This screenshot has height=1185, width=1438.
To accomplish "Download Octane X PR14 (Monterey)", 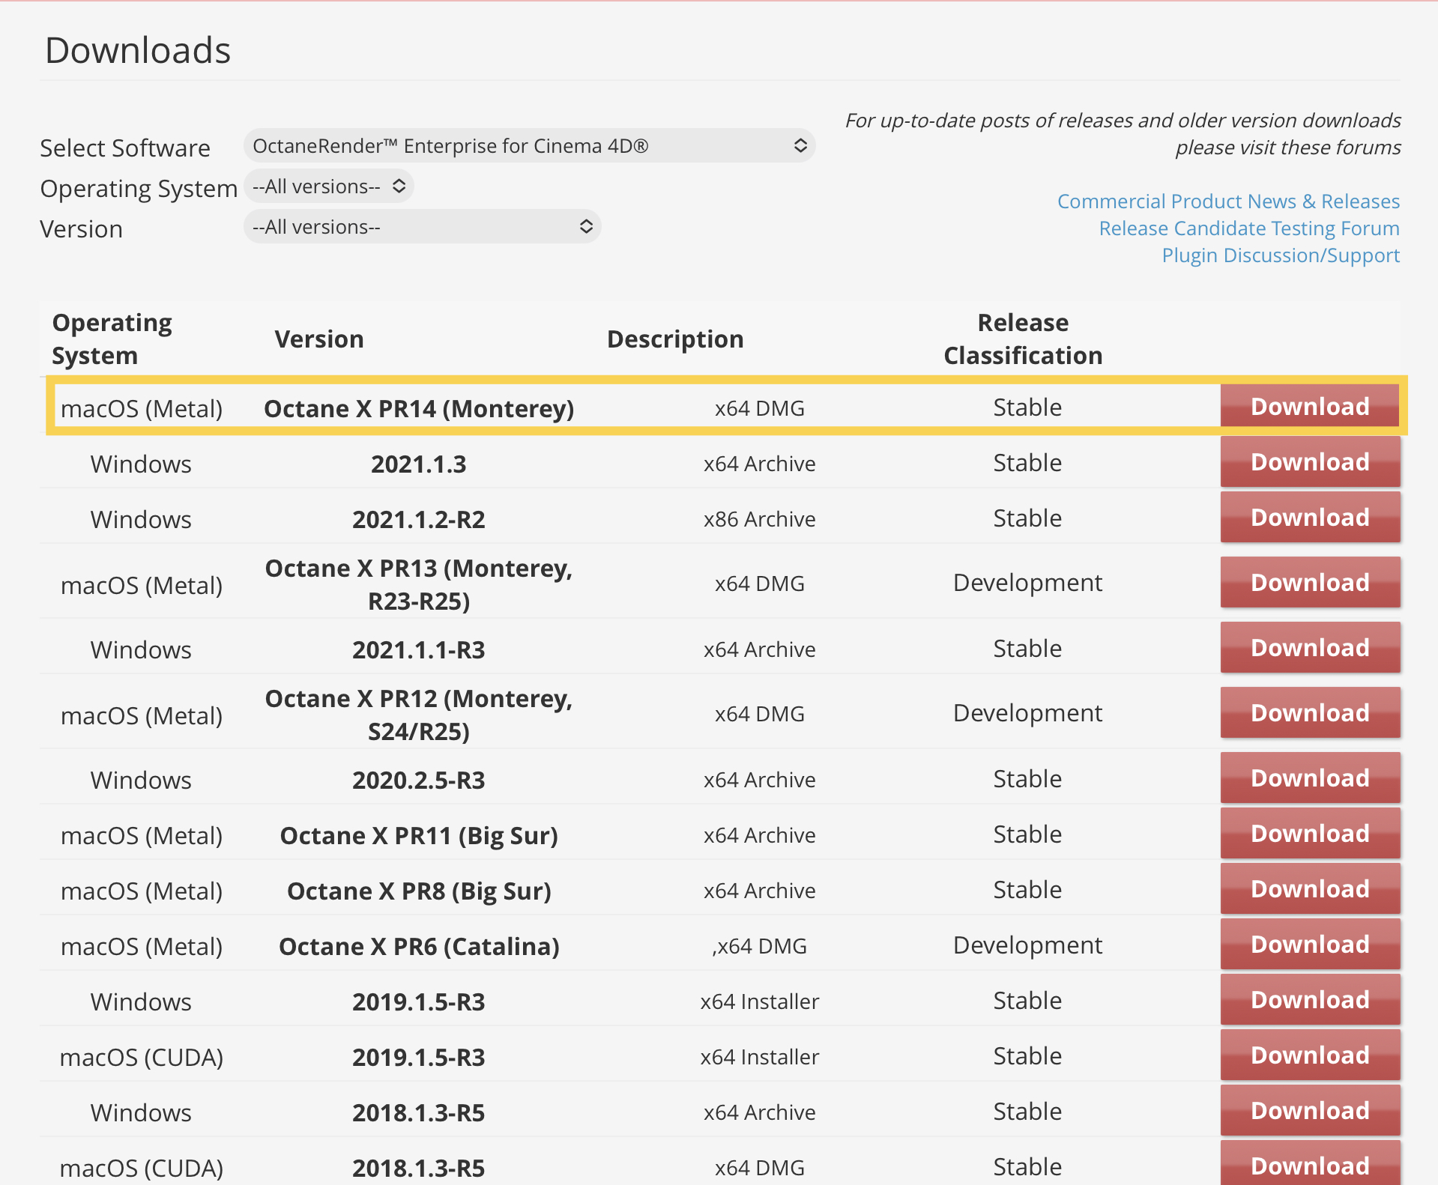I will tap(1310, 406).
